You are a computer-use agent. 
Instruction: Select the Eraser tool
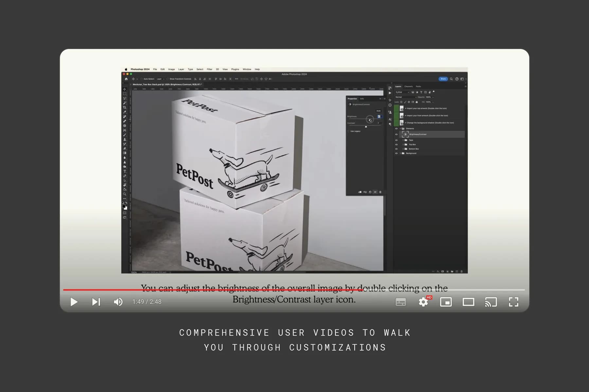click(x=125, y=149)
